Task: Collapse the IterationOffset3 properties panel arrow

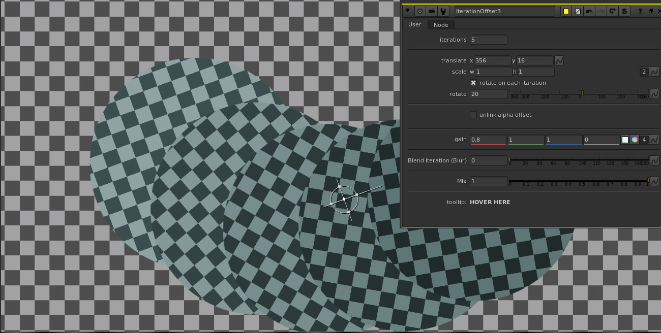Action: coord(408,11)
